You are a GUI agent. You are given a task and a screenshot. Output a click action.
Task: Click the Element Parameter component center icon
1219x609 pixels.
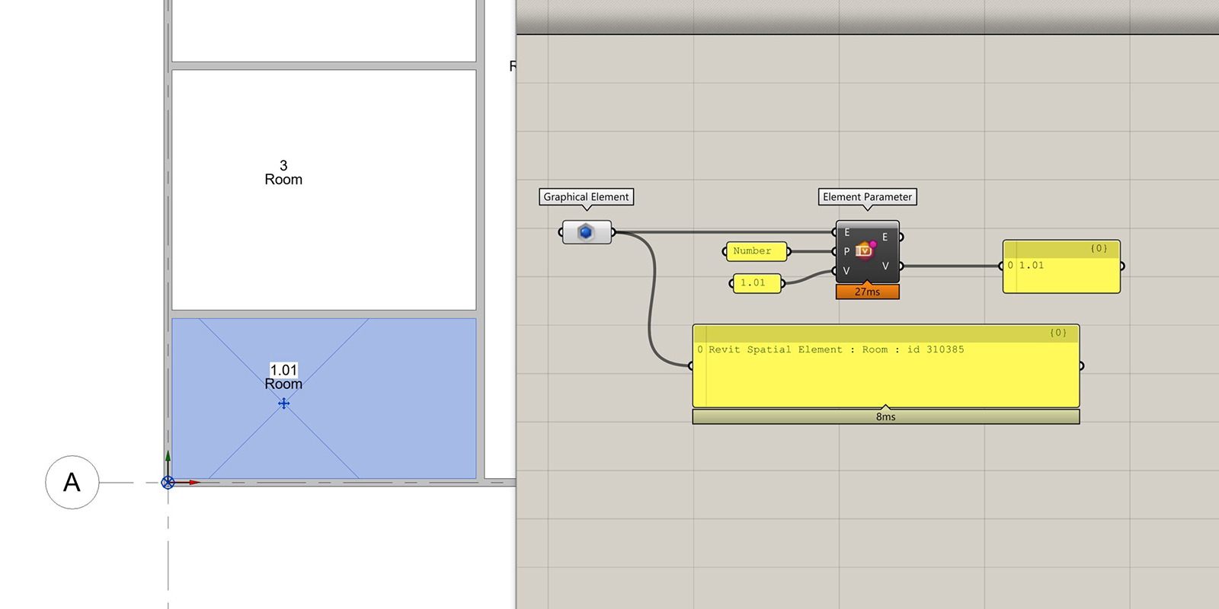click(x=865, y=250)
